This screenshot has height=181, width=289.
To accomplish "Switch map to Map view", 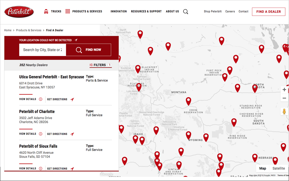I will click(263, 168).
